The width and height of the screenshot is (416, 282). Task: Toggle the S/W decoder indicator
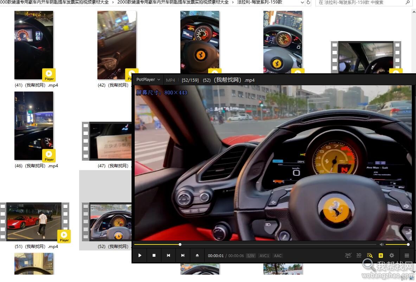coord(251,256)
